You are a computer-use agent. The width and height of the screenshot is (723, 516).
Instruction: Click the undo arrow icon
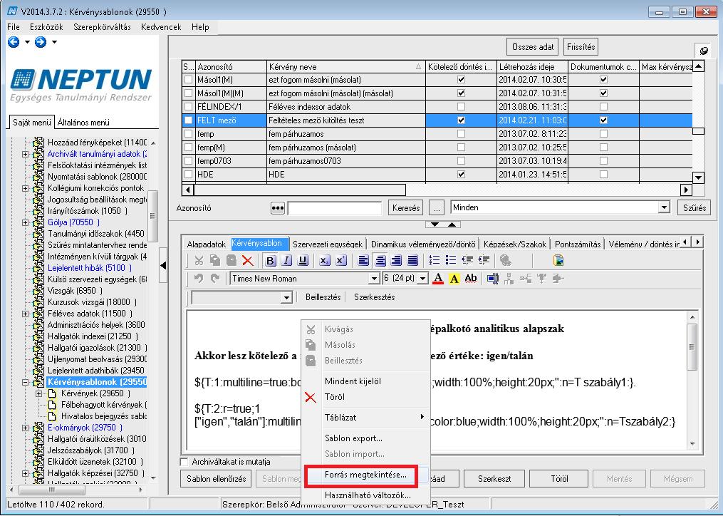tap(199, 278)
